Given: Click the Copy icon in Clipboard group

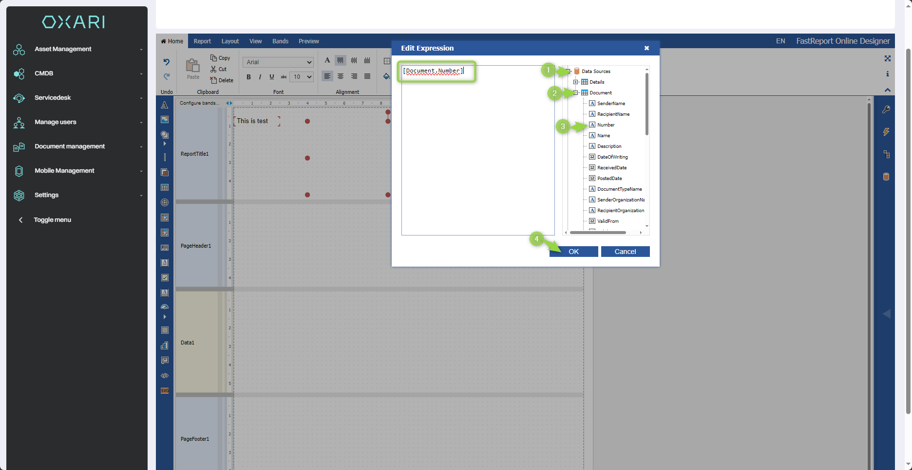Looking at the screenshot, I should (213, 58).
